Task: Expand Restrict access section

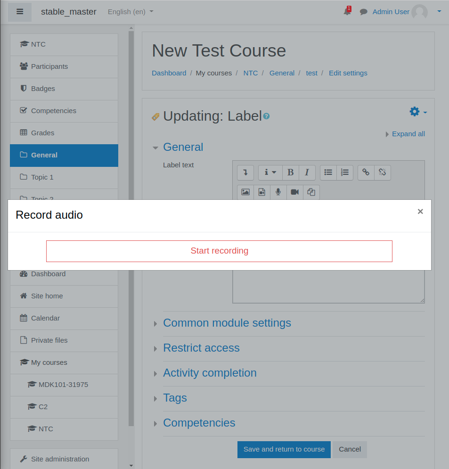Action: (201, 348)
